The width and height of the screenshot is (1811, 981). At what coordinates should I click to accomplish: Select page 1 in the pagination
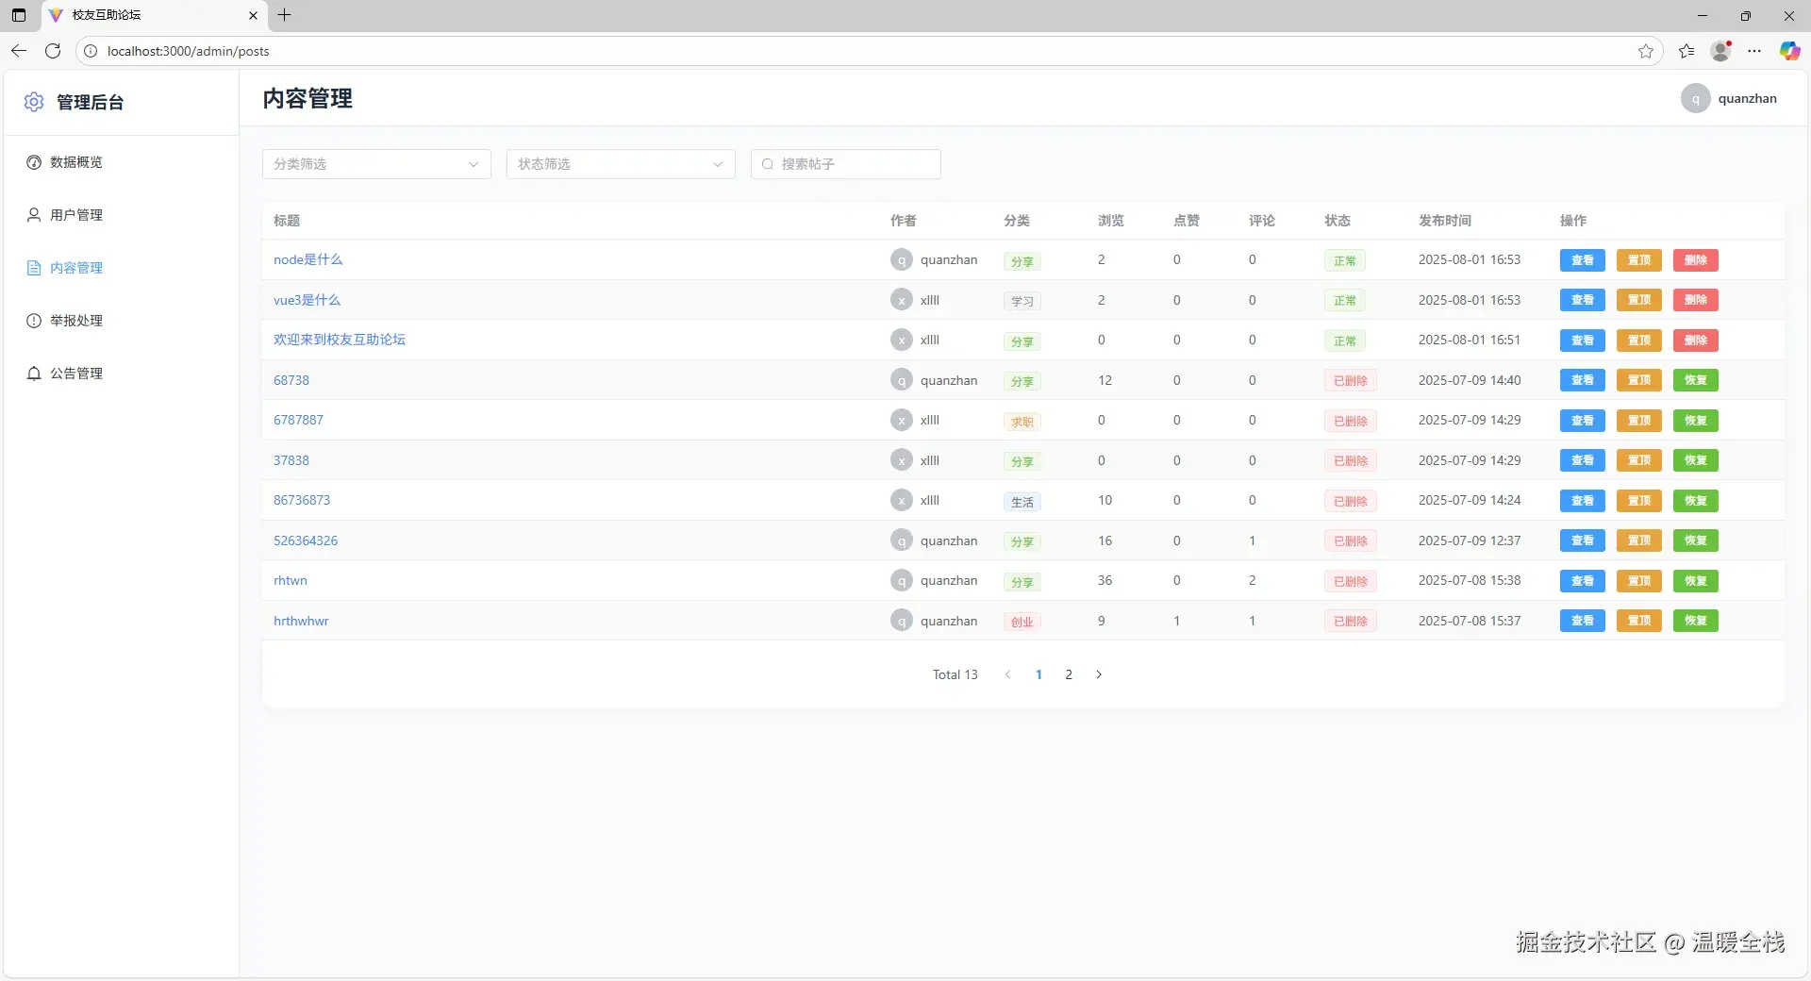[1038, 674]
